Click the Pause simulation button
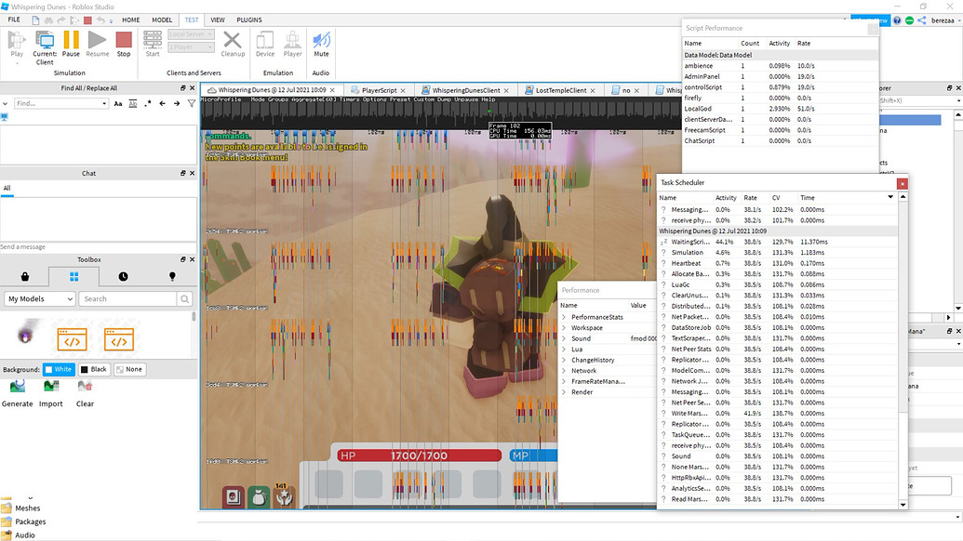Viewport: 963px width, 541px height. pos(72,45)
